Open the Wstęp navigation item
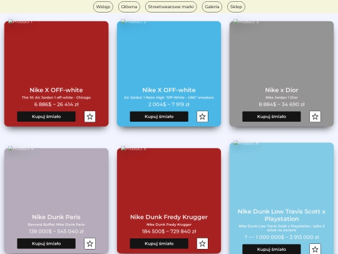This screenshot has width=338, height=254. click(103, 7)
